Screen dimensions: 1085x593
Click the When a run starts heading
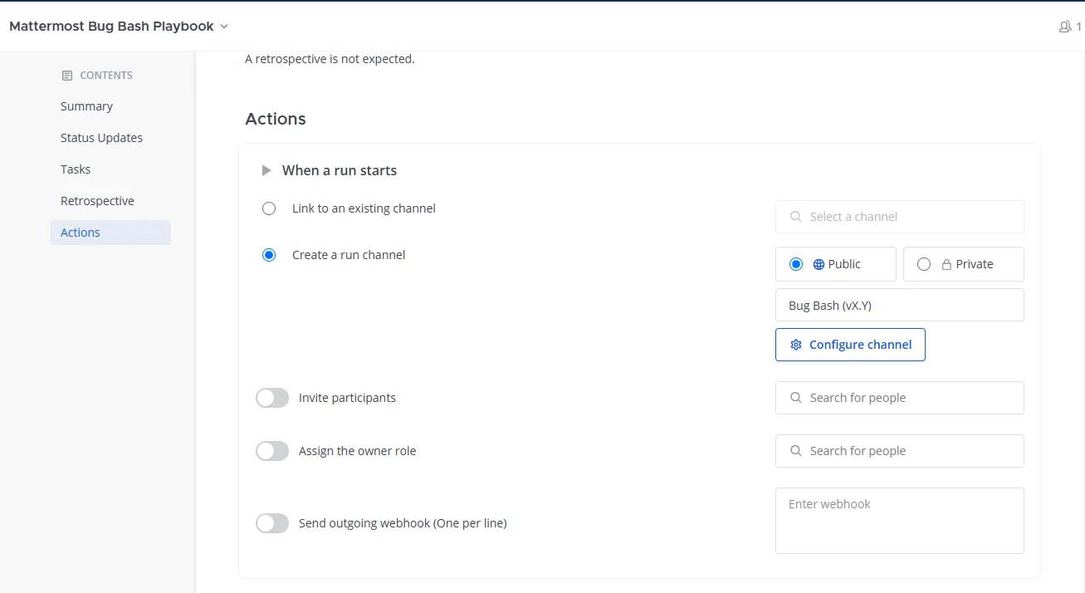click(340, 170)
